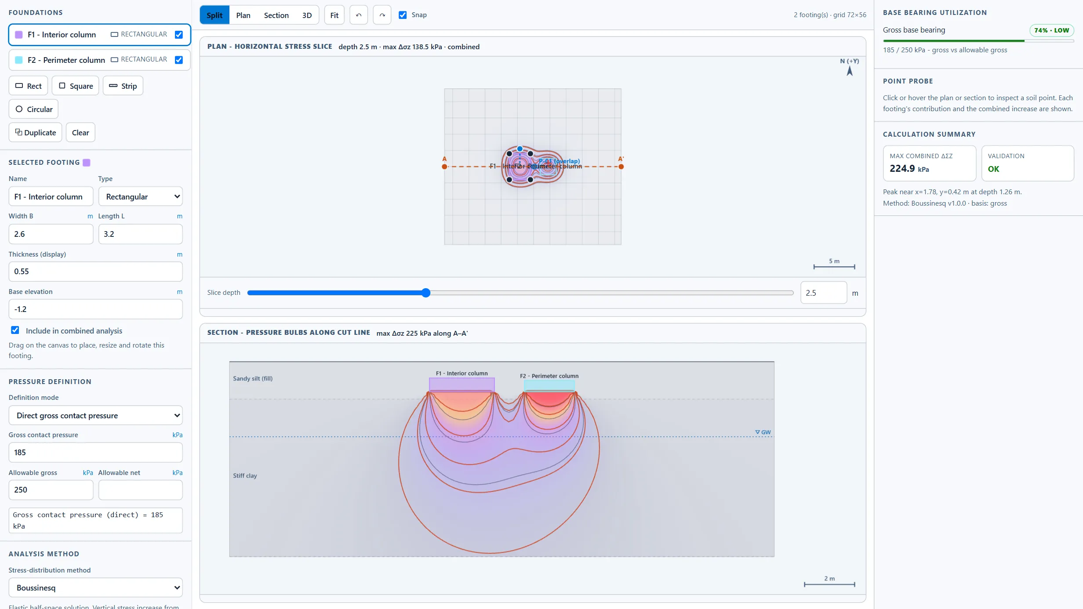Click the redo arrow icon
The width and height of the screenshot is (1083, 609).
click(x=382, y=15)
